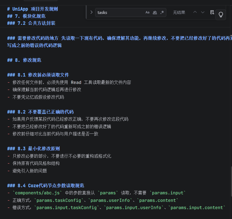Jump to sticky header "# UniApp 项目开发规则"
The height and width of the screenshot is (219, 232).
32,9
